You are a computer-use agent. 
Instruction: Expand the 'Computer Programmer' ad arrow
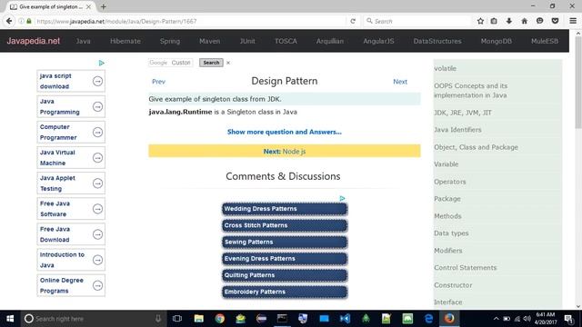97,132
